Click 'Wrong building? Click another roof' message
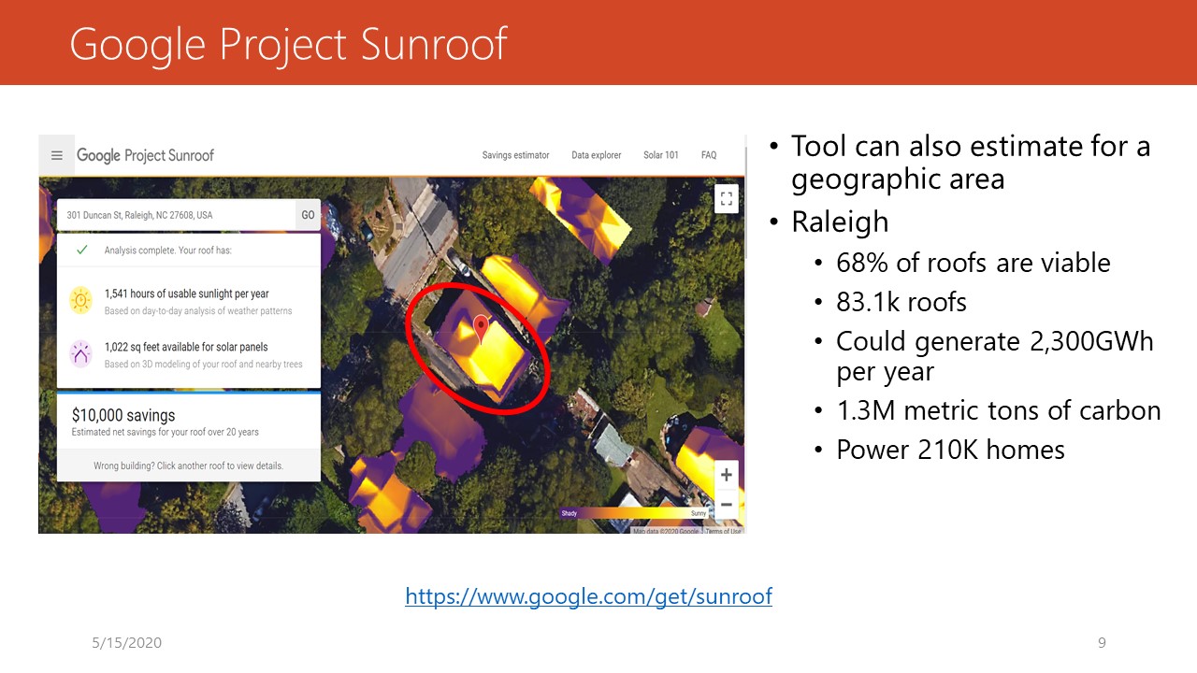 pos(188,465)
